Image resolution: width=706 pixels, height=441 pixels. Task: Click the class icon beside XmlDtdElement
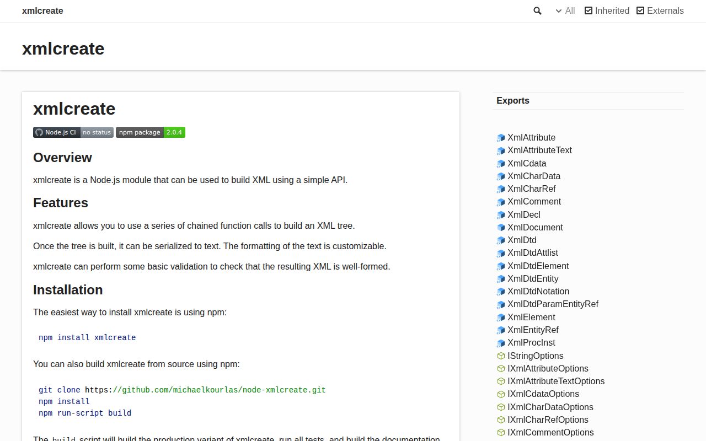pyautogui.click(x=501, y=266)
